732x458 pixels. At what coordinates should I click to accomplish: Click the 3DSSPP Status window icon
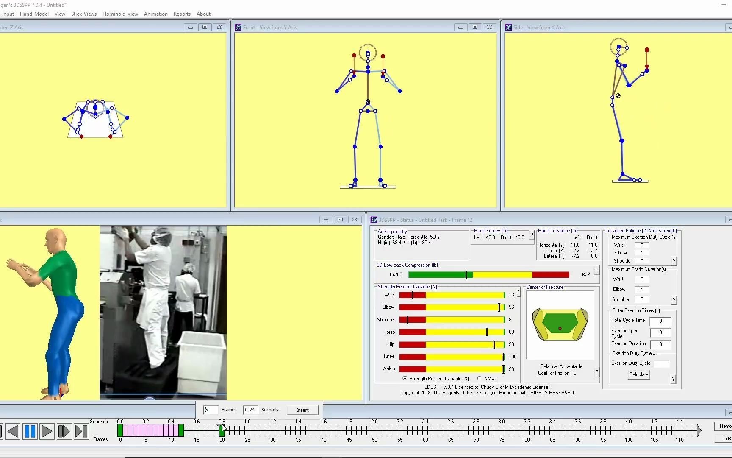pyautogui.click(x=374, y=220)
